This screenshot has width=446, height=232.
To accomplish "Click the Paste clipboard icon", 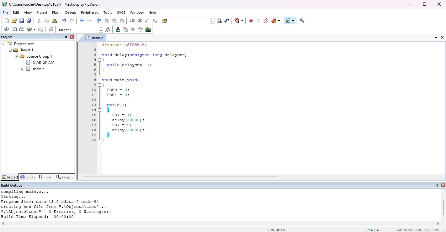I will pos(54,21).
